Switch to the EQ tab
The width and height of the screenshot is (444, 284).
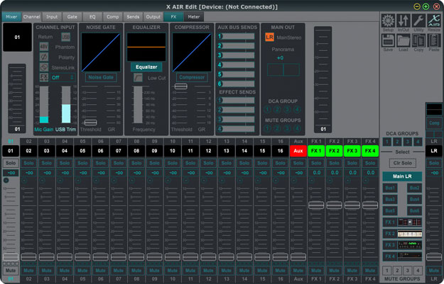[92, 17]
